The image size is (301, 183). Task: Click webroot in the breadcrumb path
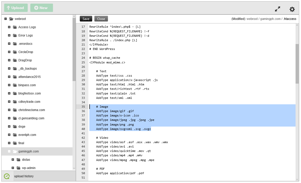point(252,19)
